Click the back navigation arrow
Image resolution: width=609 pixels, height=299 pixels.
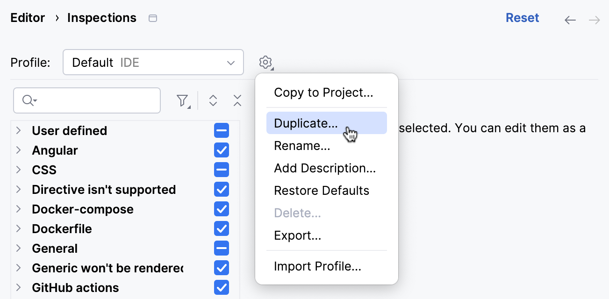(570, 20)
